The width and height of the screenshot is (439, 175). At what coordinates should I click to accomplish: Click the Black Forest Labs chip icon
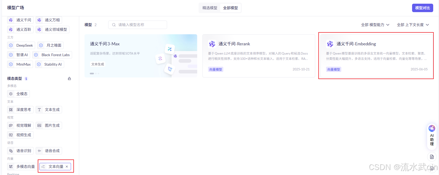click(36, 55)
